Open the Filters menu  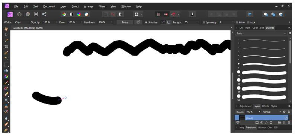tap(102, 6)
